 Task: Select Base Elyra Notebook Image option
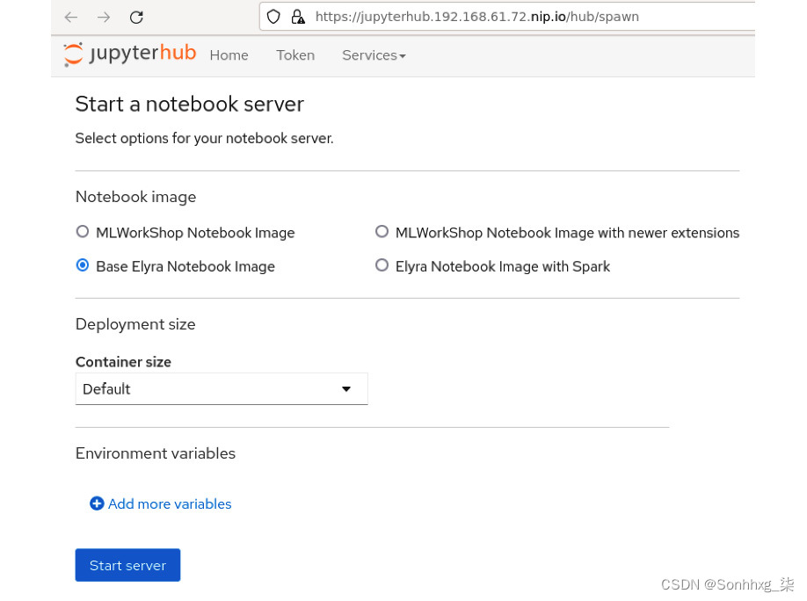pos(83,265)
